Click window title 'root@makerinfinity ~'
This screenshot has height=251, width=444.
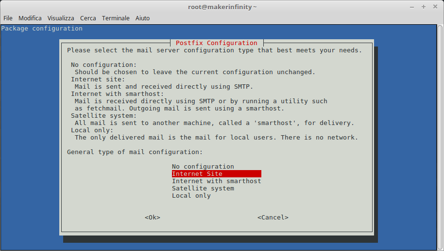click(x=222, y=7)
